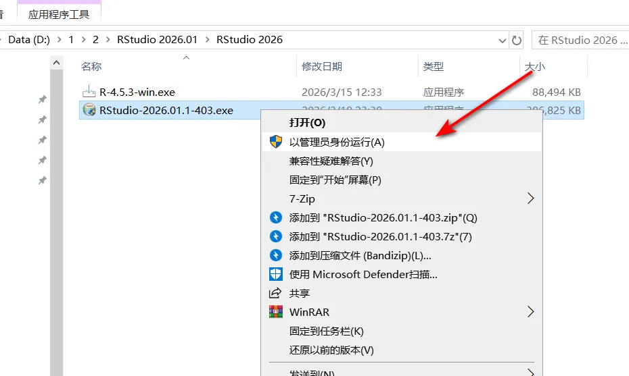Open the 应用程序工具 ribbon tab
The image size is (629, 376).
[x=59, y=14]
